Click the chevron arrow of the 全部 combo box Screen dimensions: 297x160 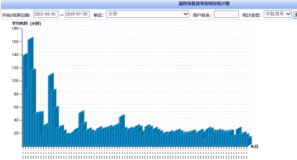click(x=186, y=14)
